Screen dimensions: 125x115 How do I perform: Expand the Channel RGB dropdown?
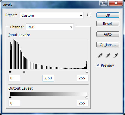(x=50, y=27)
